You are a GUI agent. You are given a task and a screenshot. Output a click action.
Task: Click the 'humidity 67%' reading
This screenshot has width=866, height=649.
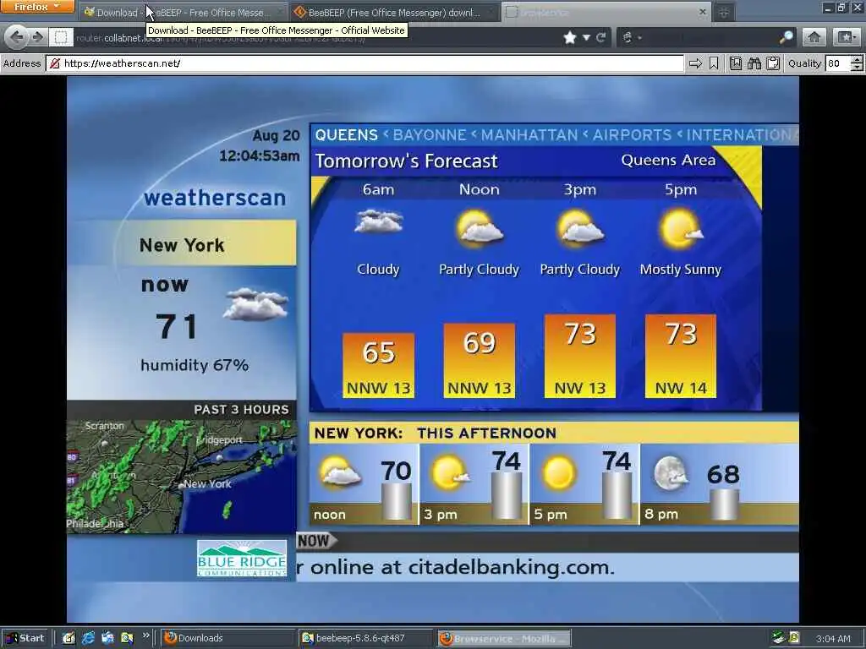(195, 365)
